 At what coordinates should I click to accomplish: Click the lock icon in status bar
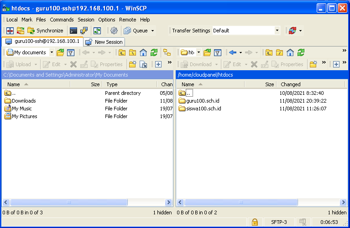(255, 222)
